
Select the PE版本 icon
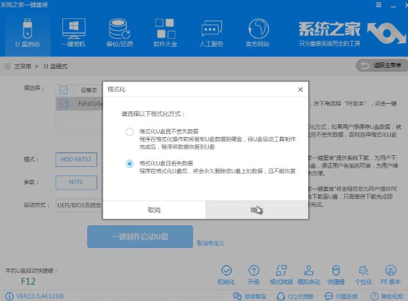point(390,275)
